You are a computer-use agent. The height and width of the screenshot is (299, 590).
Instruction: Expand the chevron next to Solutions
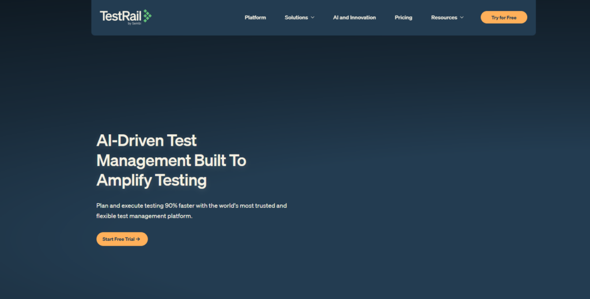pyautogui.click(x=313, y=18)
